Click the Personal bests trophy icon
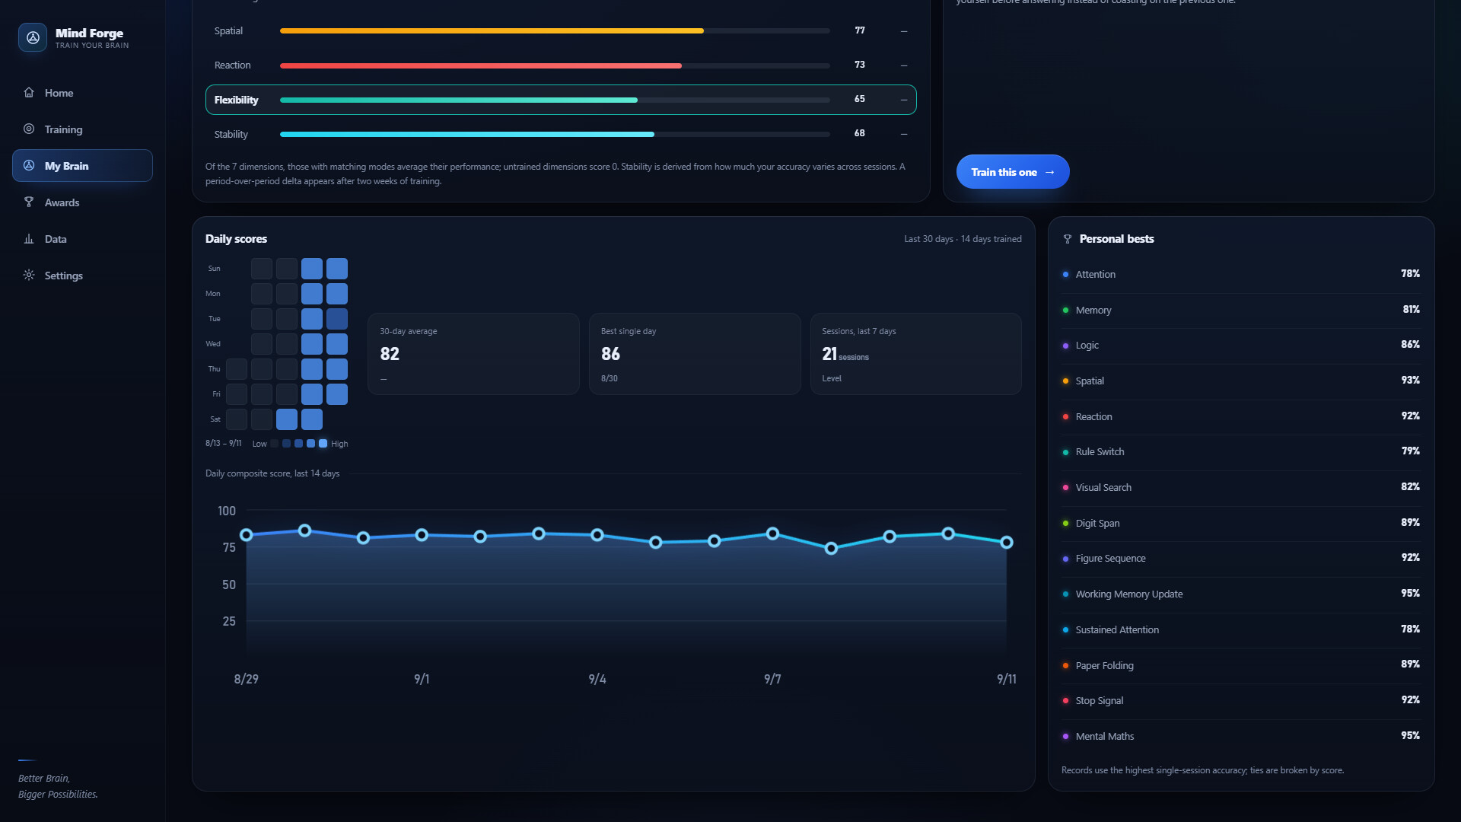This screenshot has height=822, width=1461. click(1067, 239)
